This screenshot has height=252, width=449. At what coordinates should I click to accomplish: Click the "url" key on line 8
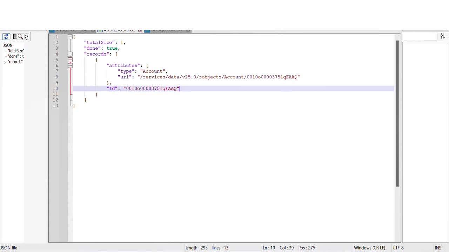coord(125,77)
